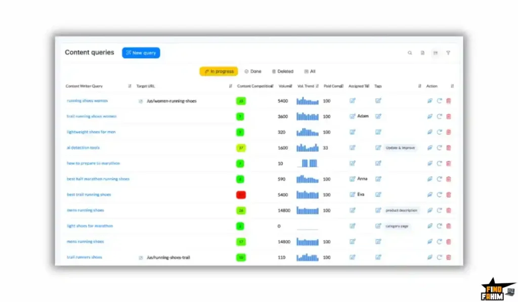This screenshot has width=518, height=302.
Task: Sort the Volume column
Action: (292, 86)
